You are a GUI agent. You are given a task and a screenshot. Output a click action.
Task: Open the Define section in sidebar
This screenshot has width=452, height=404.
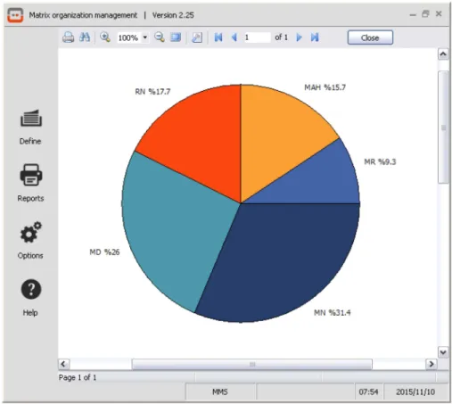click(x=30, y=127)
